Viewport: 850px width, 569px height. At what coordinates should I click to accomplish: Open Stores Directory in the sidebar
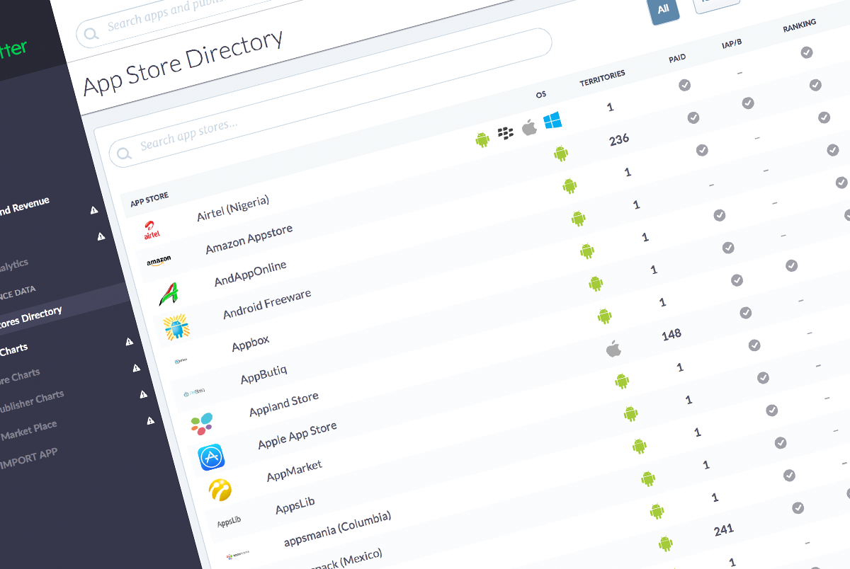pos(30,318)
